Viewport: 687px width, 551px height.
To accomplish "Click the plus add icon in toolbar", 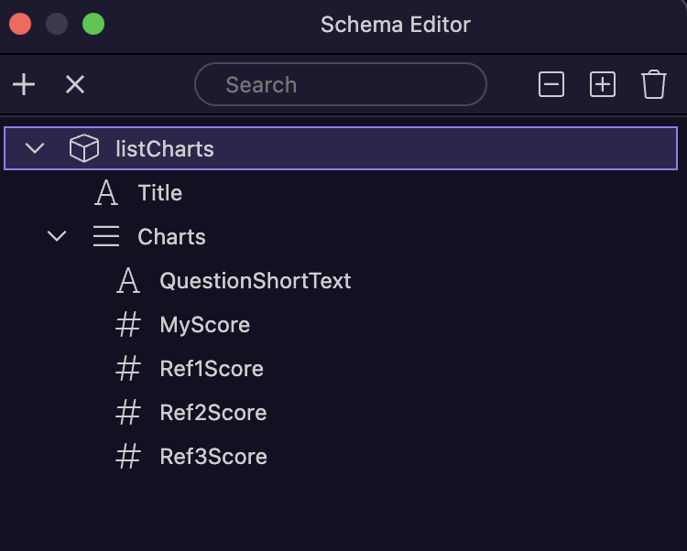I will tap(24, 84).
